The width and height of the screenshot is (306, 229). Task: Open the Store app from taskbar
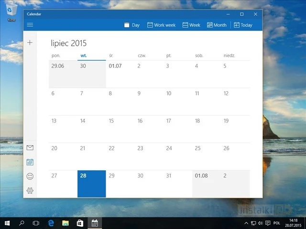click(80, 223)
